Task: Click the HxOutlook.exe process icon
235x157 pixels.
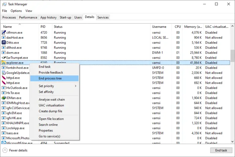Action: [x=4, y=88]
